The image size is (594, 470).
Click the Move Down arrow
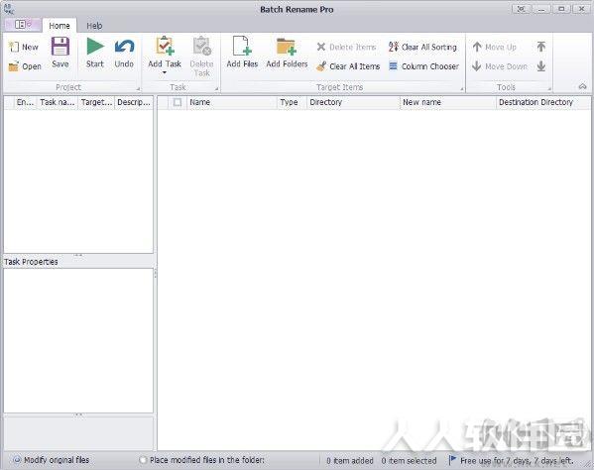477,66
